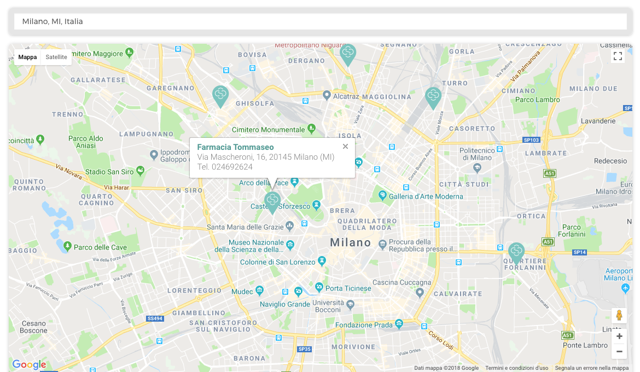Click the Google logo on the map
This screenshot has width=640, height=372.
coord(30,364)
